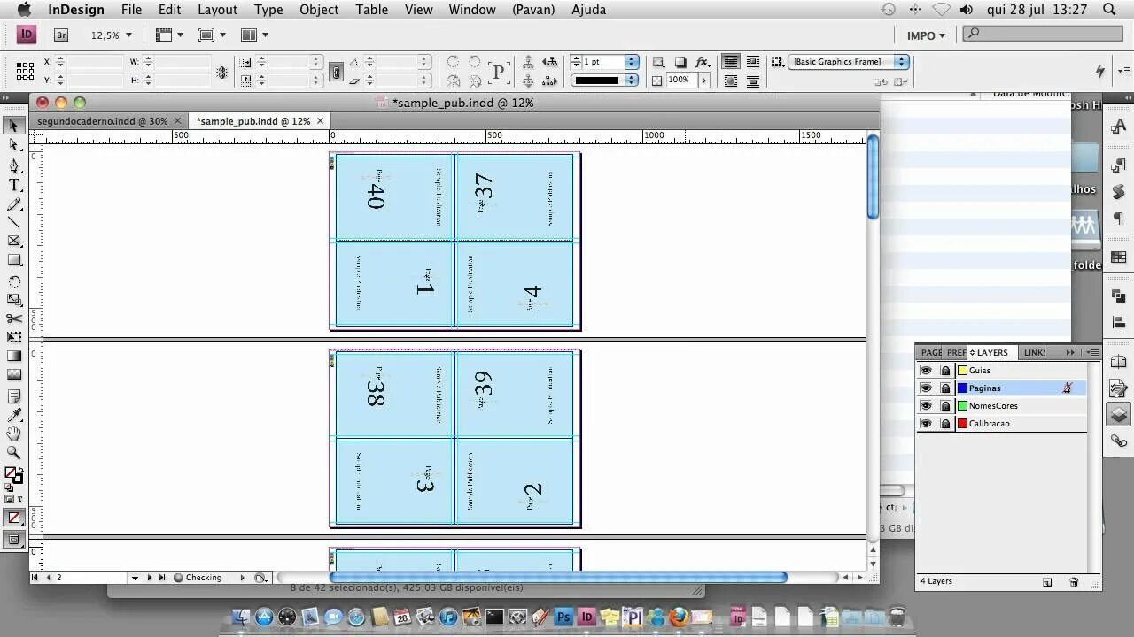This screenshot has height=637, width=1134.
Task: Click the reference point locator grid
Action: pyautogui.click(x=24, y=71)
